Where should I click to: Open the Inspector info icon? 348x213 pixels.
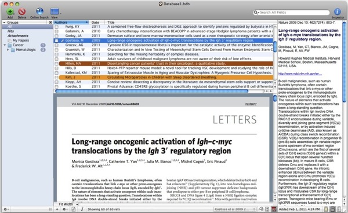click(338, 12)
